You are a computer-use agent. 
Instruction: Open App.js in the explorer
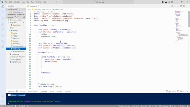(x=16, y=36)
